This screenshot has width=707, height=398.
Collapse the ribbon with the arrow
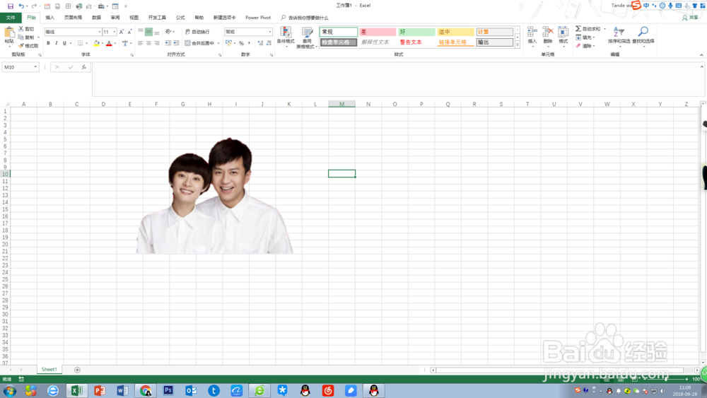pos(701,55)
